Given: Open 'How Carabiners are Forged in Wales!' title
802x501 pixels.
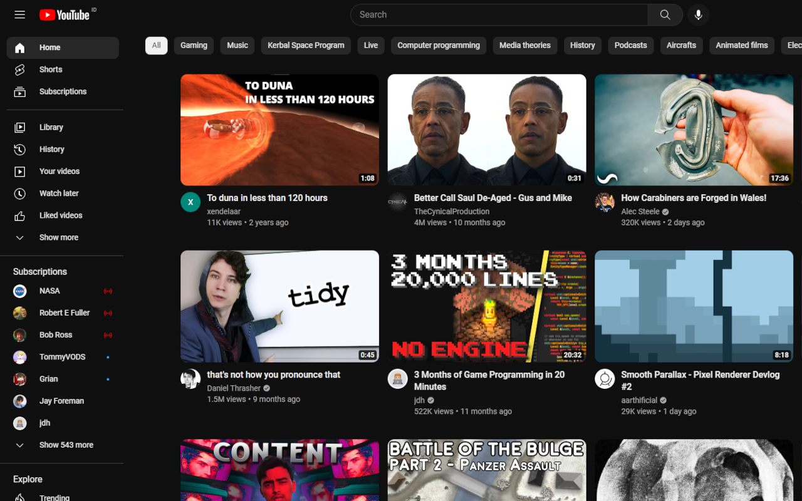Looking at the screenshot, I should [694, 198].
